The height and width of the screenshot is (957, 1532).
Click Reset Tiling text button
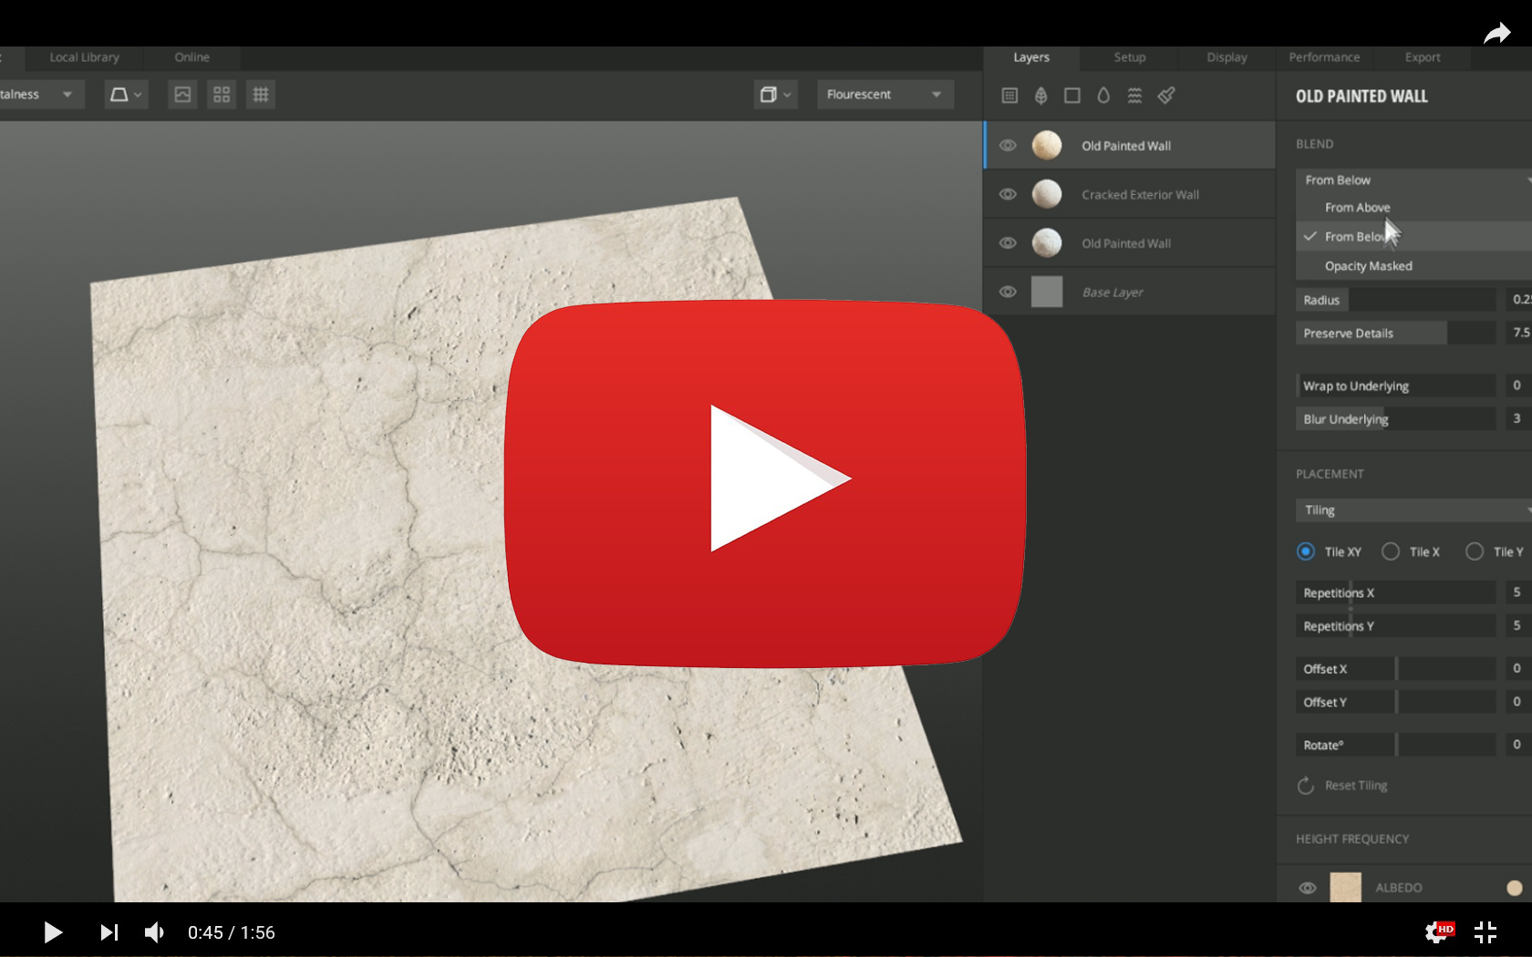click(1356, 786)
